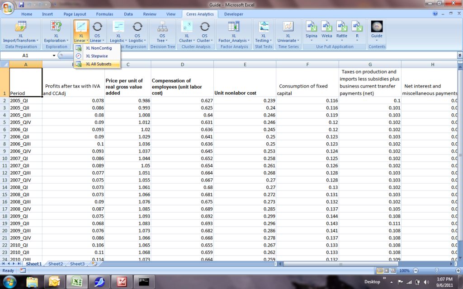The height and width of the screenshot is (289, 463).
Task: Expand the formula bar
Action: tap(460, 55)
